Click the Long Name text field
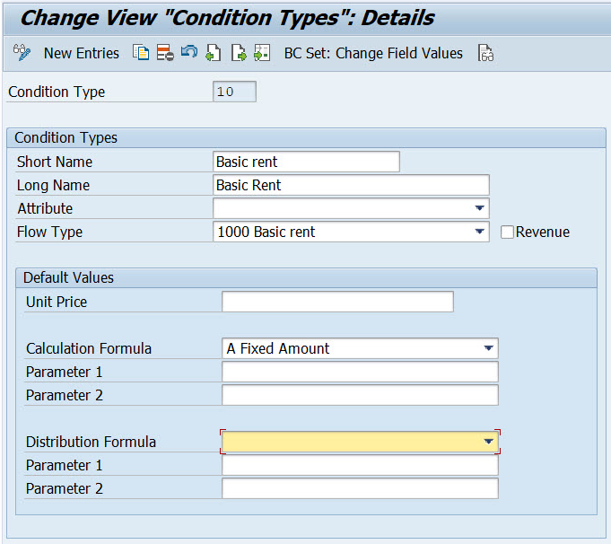Viewport: 611px width, 544px height. pos(351,185)
